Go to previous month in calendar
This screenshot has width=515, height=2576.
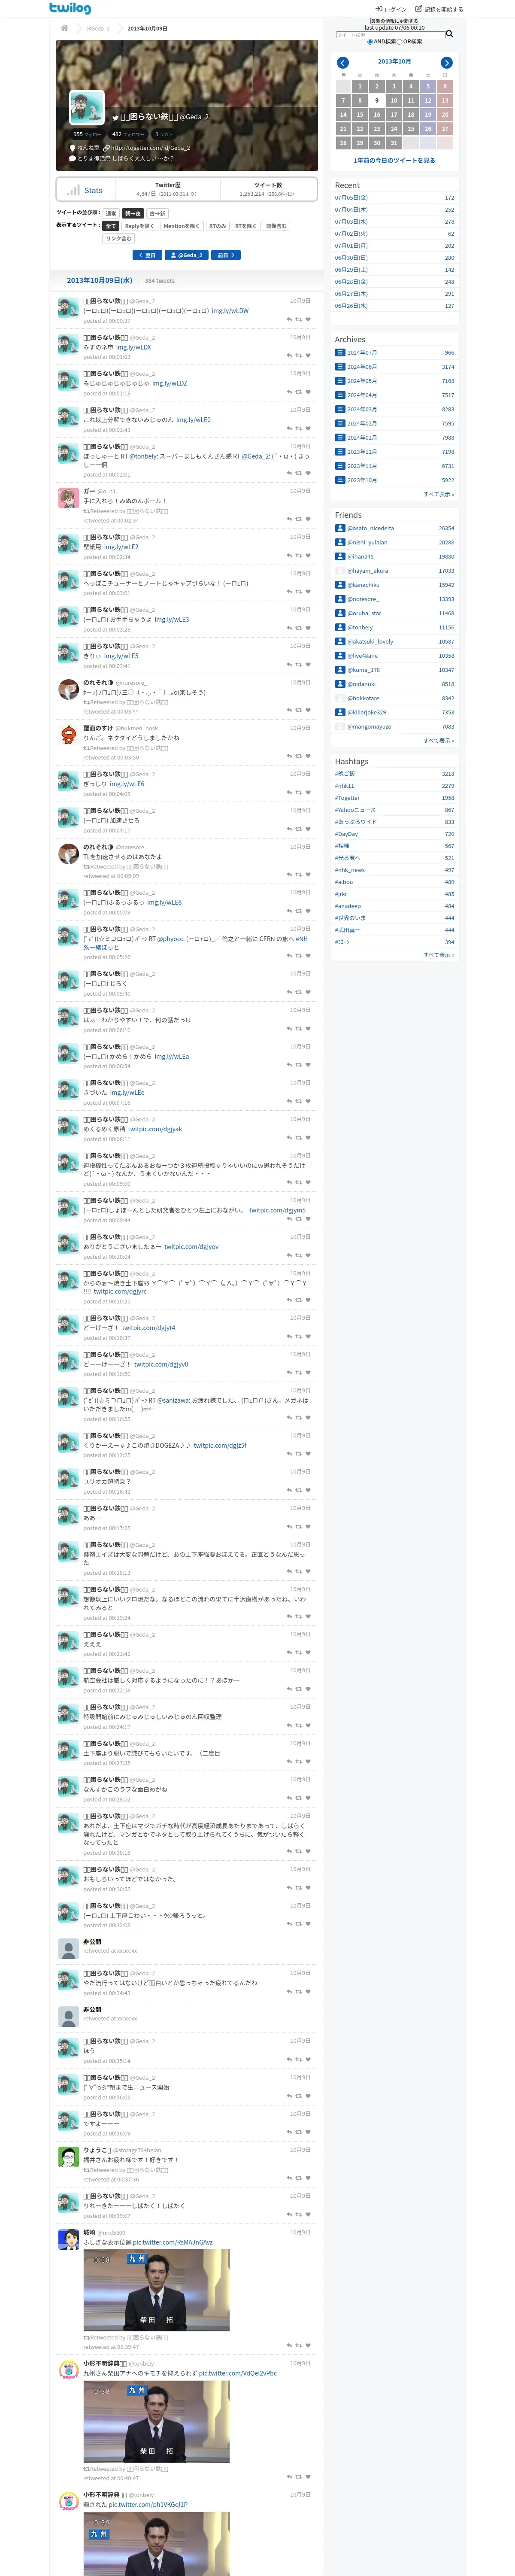point(343,63)
